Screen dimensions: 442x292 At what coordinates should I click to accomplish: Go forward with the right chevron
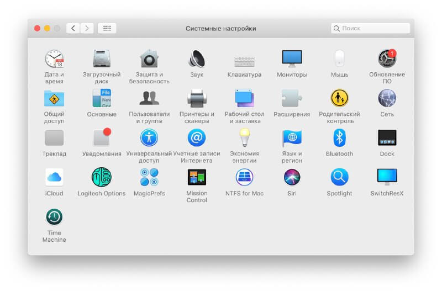[87, 28]
